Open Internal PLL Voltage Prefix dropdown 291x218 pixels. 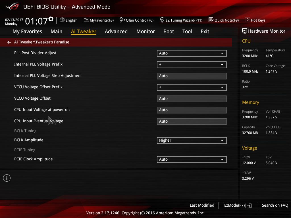tap(192, 64)
